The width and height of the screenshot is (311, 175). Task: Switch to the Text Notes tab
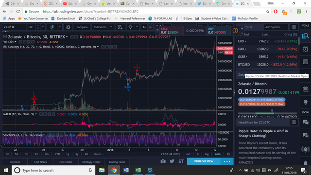coord(40,162)
